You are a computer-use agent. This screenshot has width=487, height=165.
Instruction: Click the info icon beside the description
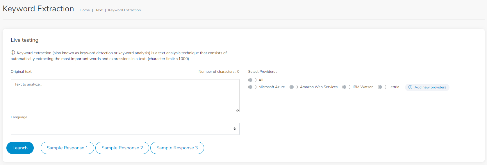click(13, 53)
